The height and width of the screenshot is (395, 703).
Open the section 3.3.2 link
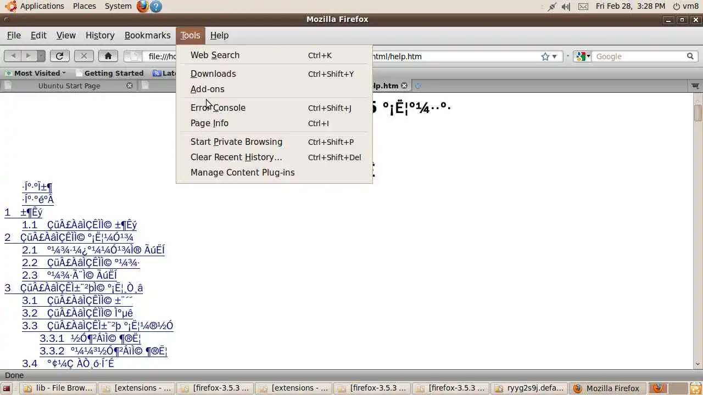point(103,351)
